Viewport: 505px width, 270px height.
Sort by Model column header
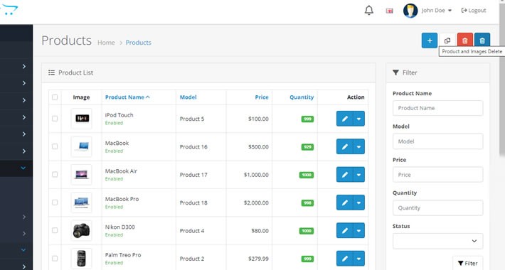pos(188,97)
